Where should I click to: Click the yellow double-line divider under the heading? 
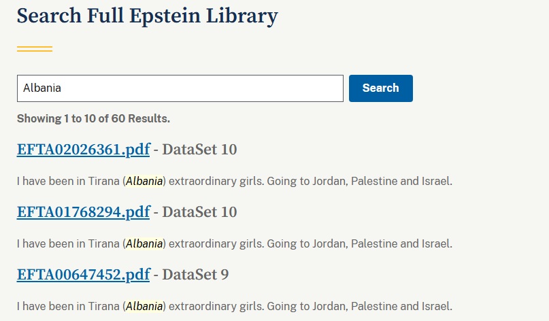click(x=35, y=49)
